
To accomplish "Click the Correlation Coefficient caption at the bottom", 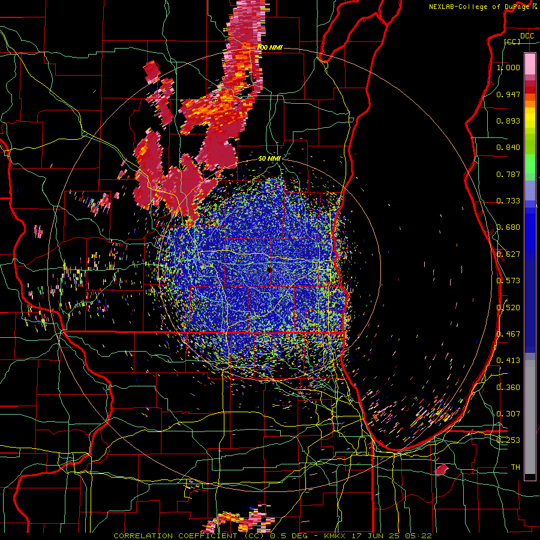I will [x=272, y=536].
